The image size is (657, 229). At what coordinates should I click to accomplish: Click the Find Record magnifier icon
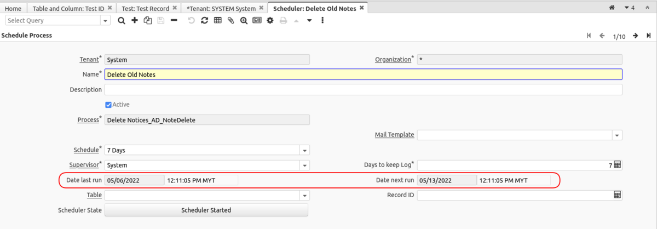pyautogui.click(x=121, y=20)
